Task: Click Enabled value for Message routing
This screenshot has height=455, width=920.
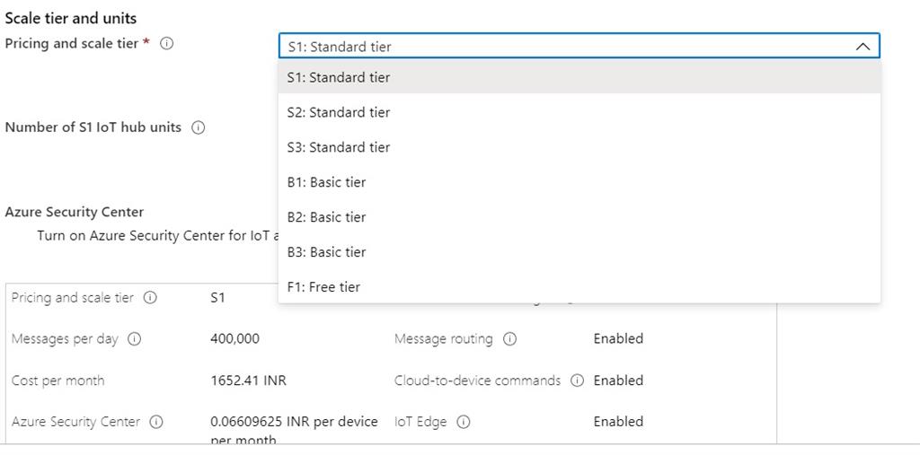Action: point(618,339)
